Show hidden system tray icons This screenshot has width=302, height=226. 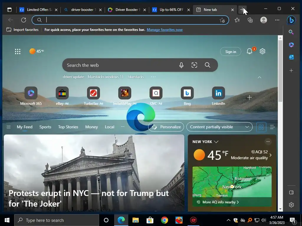229,220
